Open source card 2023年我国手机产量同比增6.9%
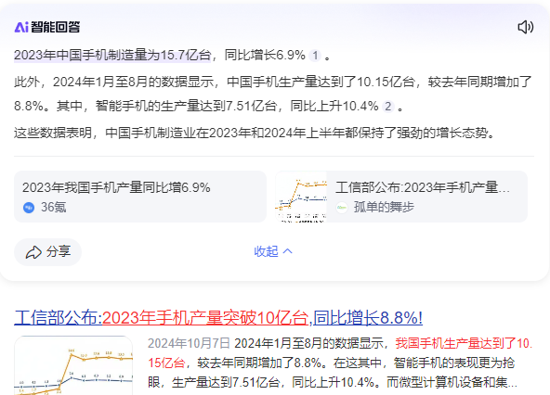 (x=140, y=197)
